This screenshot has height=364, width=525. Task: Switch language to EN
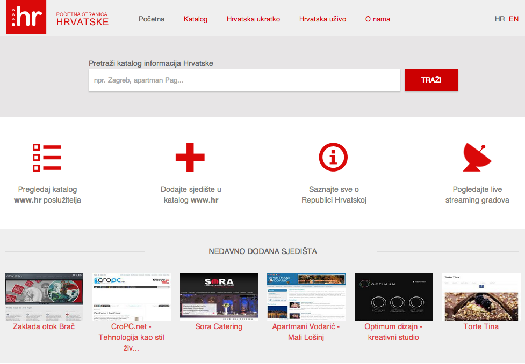click(x=514, y=19)
